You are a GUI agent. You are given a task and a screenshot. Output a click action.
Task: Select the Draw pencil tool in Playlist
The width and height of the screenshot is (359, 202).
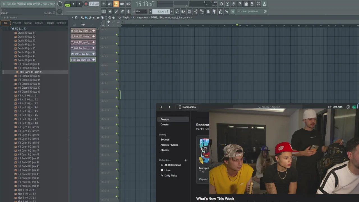tap(82, 17)
